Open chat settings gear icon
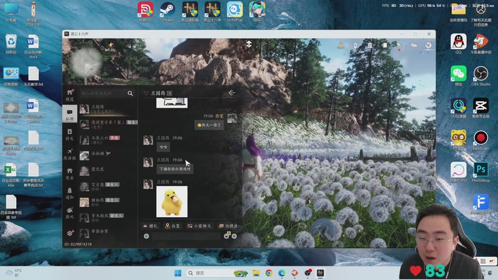The image size is (498, 280). click(x=70, y=233)
